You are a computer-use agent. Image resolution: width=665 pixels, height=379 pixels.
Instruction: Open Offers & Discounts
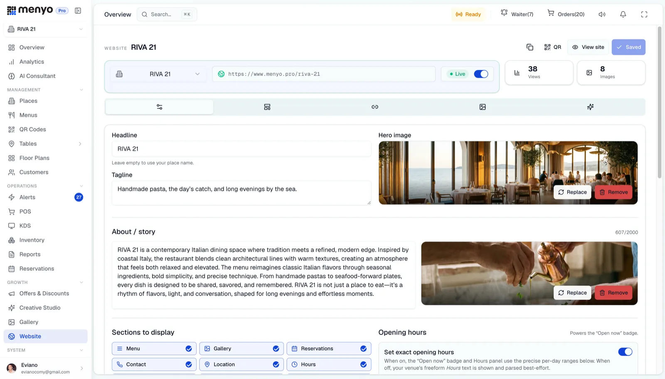click(x=46, y=293)
